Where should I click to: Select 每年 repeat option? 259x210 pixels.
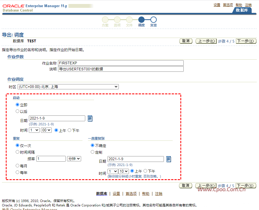tap(17, 172)
